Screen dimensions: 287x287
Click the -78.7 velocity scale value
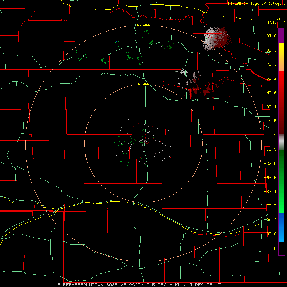pos(270,206)
